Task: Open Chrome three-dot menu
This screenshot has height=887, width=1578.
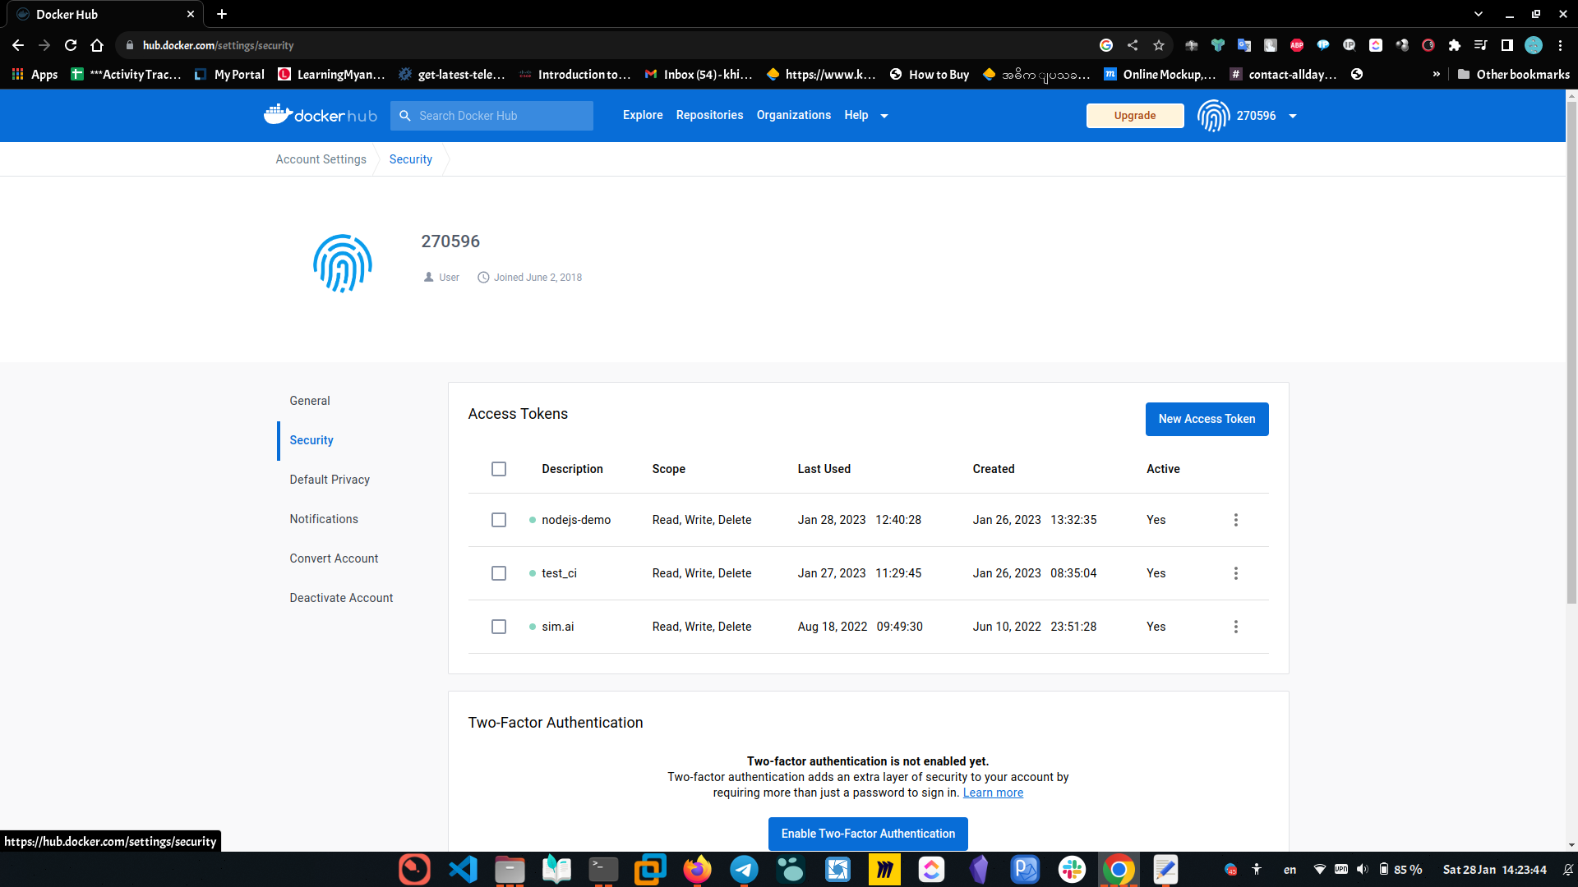Action: click(1560, 45)
